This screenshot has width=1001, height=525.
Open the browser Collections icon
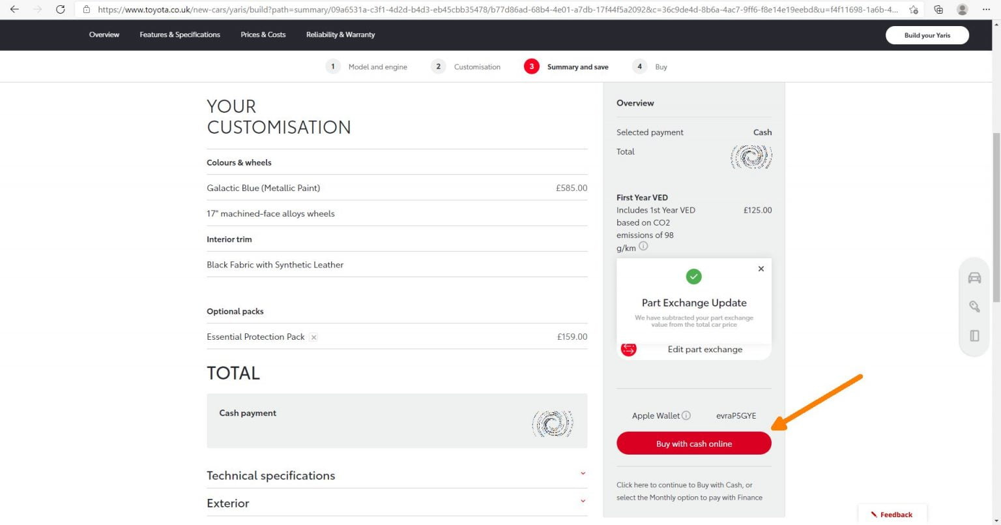pos(938,10)
